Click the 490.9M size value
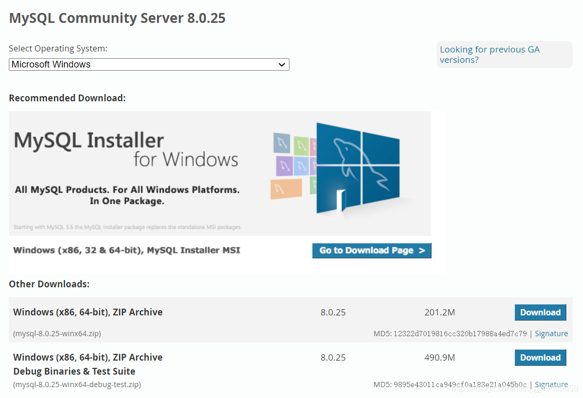The width and height of the screenshot is (583, 398). [x=440, y=357]
